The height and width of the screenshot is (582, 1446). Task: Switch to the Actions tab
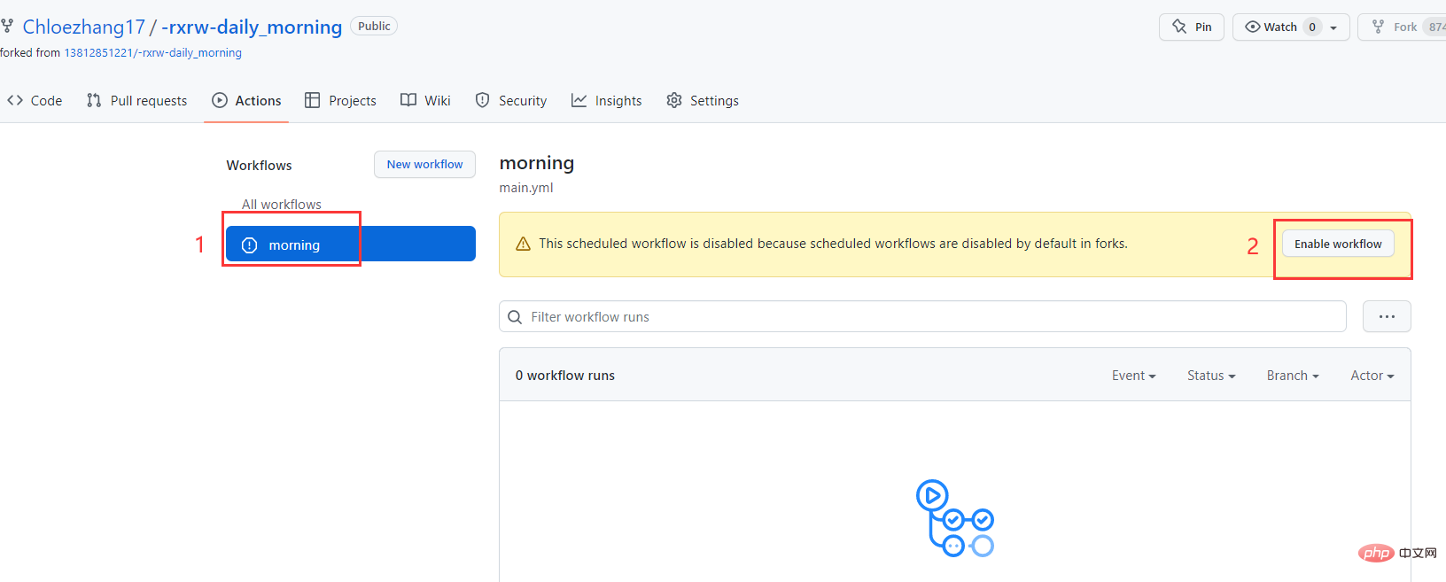point(246,101)
